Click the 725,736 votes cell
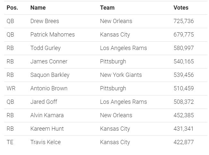The image size is (209, 155). 183,21
